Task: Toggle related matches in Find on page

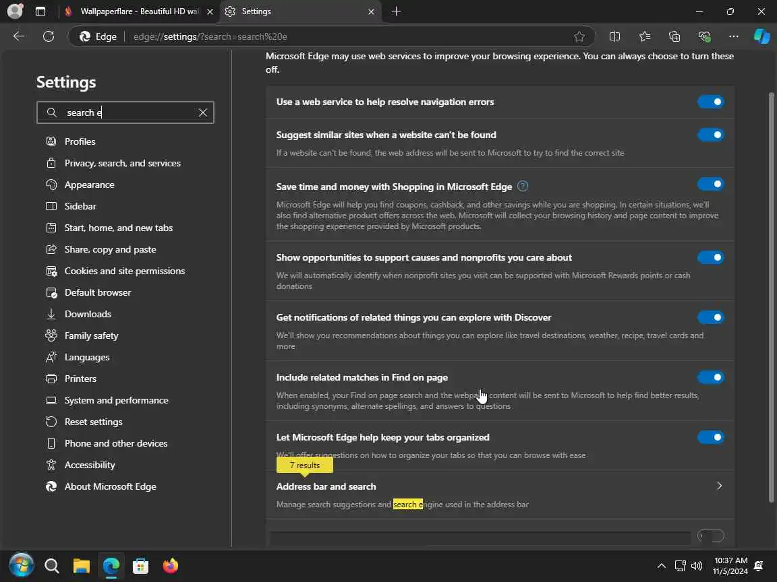Action: coord(711,377)
